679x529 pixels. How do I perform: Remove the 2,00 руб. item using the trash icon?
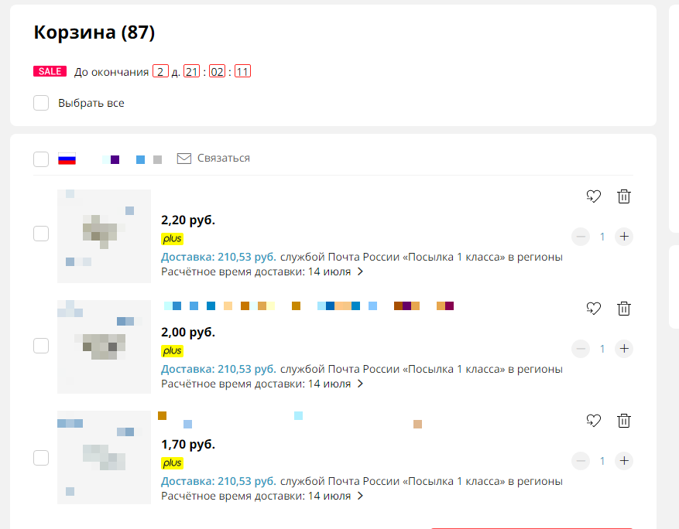[623, 309]
